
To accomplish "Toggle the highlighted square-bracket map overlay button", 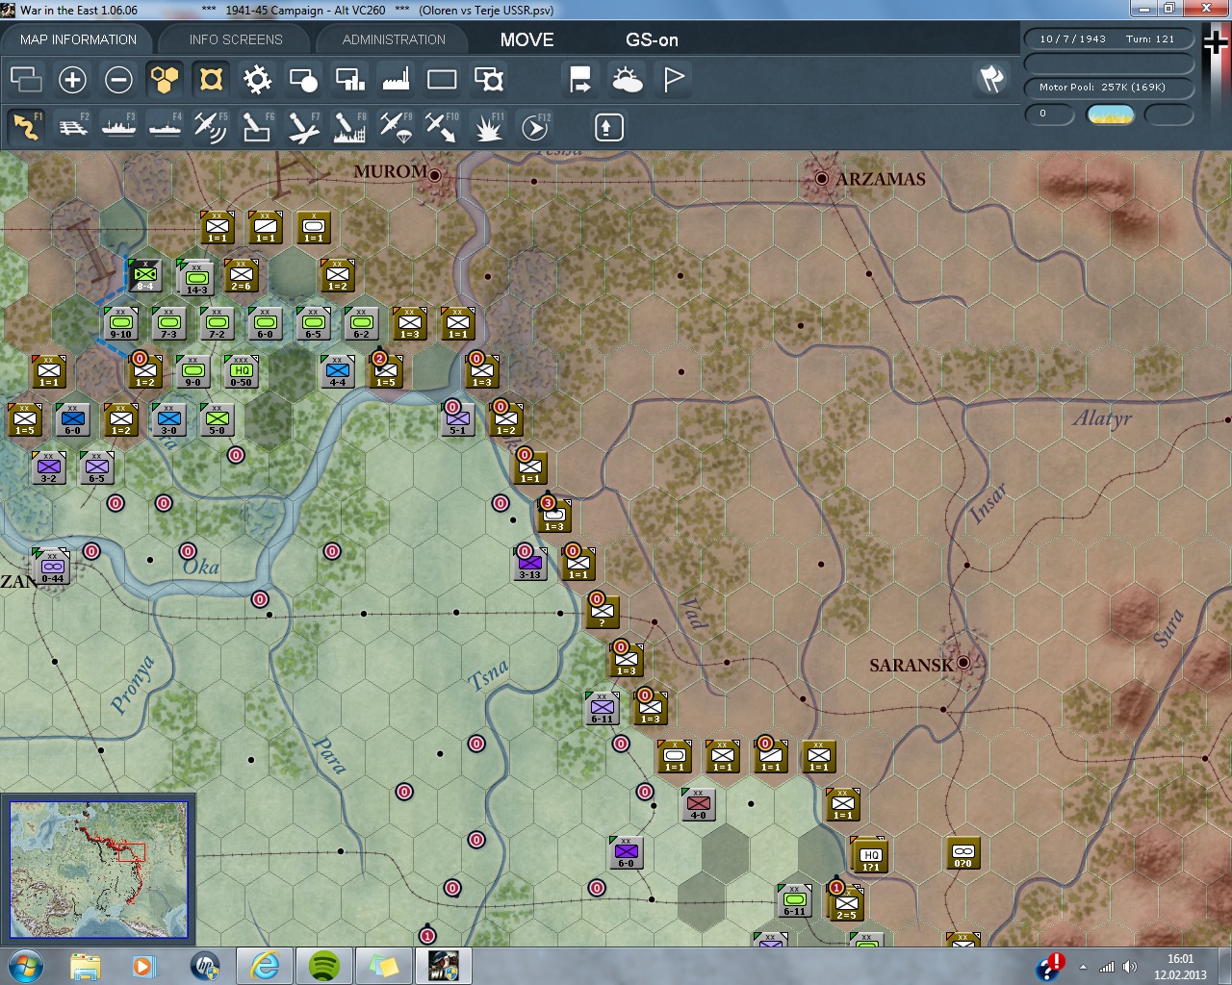I will coord(211,79).
